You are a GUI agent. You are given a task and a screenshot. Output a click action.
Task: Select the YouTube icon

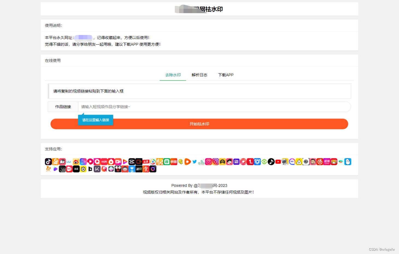pos(278,161)
